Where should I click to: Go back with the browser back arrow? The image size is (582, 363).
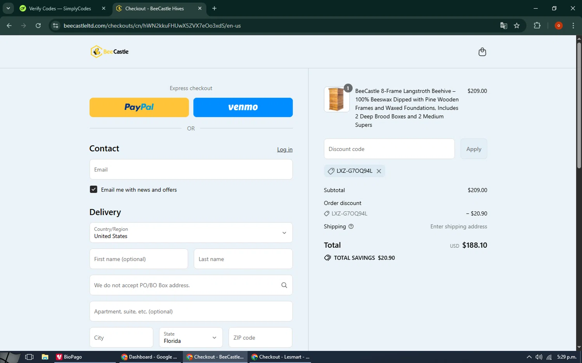coord(9,26)
